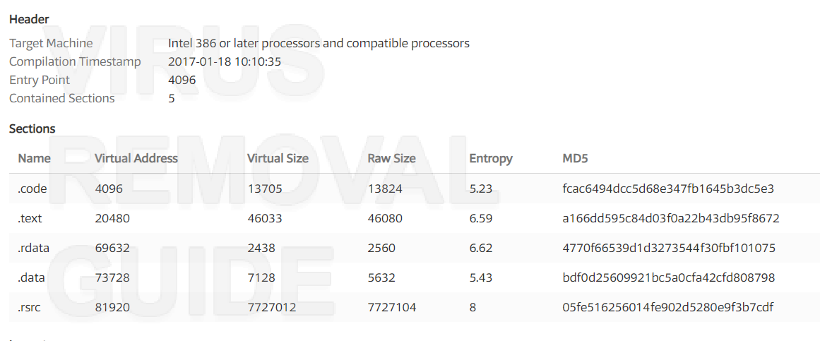
Task: Click the .text section name
Action: pos(30,218)
